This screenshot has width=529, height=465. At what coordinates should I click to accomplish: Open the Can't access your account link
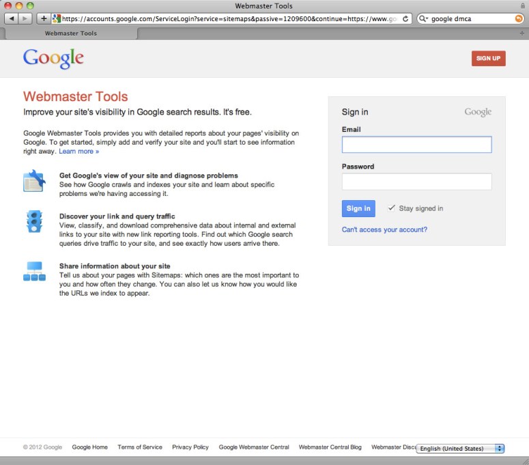(384, 229)
